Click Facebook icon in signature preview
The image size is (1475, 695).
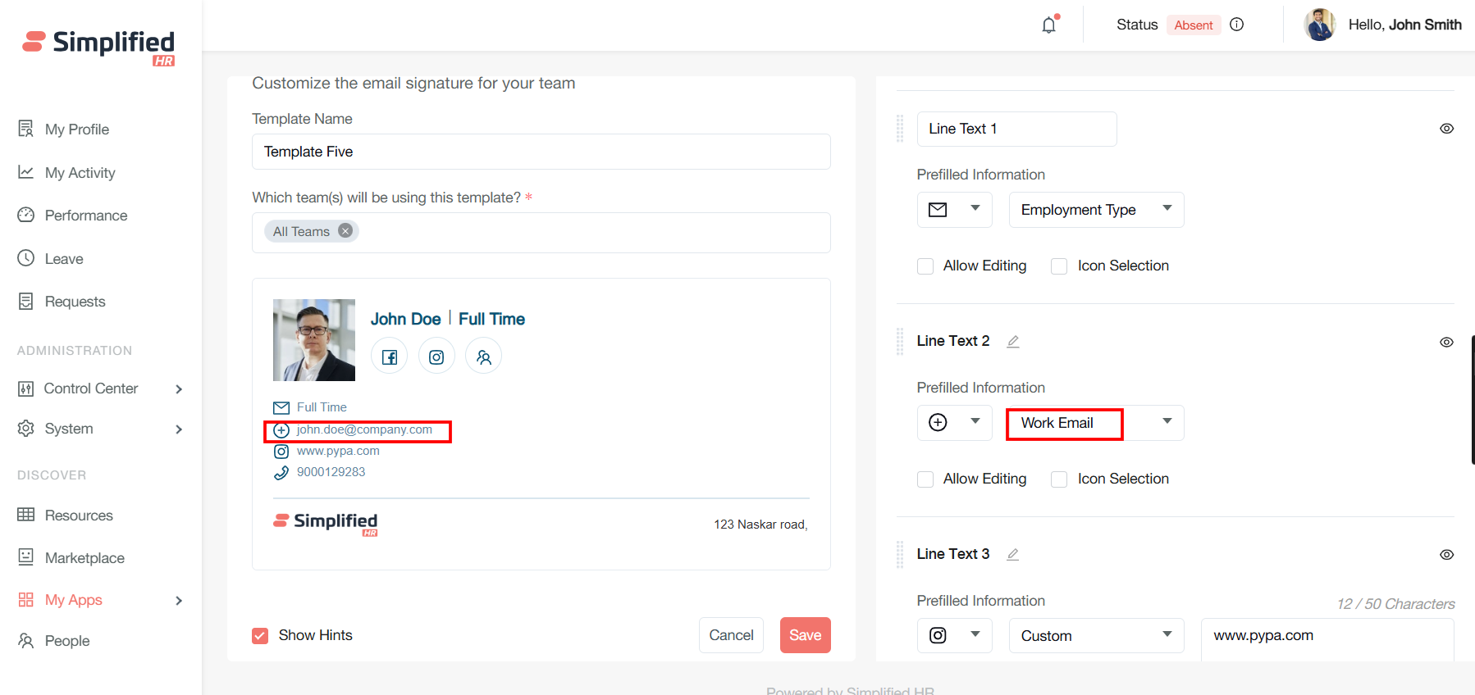point(389,357)
